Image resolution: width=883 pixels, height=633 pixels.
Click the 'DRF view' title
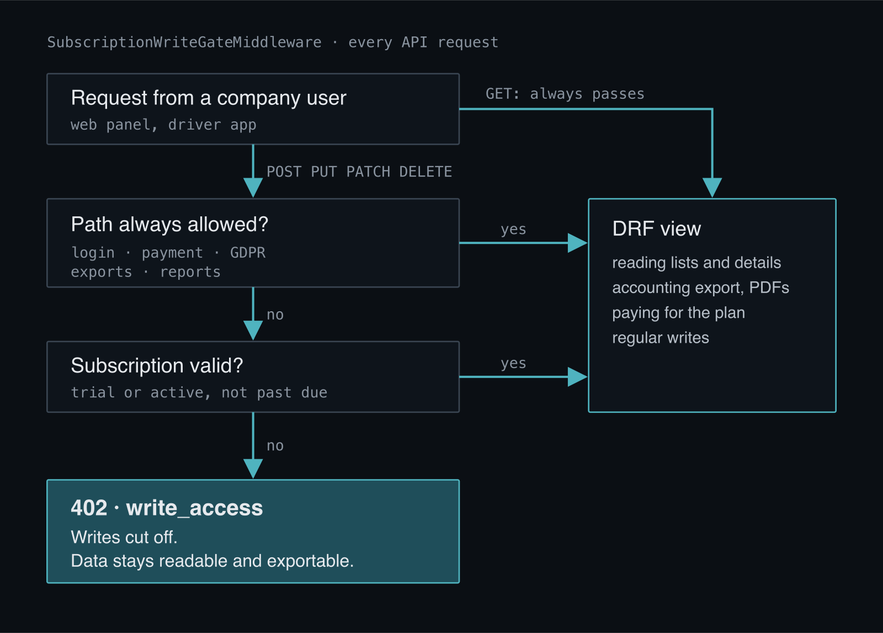pyautogui.click(x=657, y=229)
